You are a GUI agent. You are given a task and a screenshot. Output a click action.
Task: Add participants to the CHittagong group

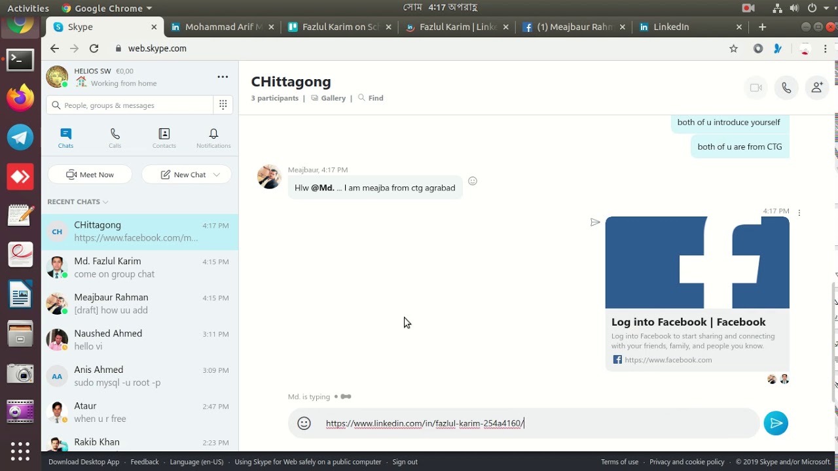(817, 88)
